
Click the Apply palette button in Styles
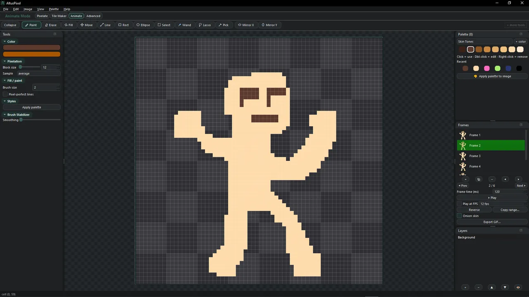[x=31, y=107]
